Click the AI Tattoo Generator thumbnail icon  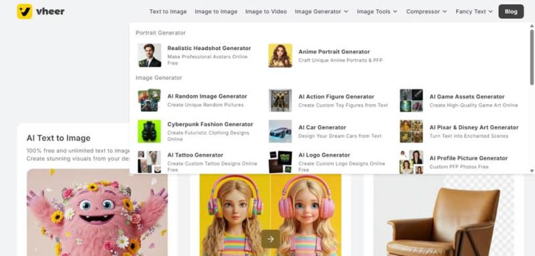click(149, 162)
